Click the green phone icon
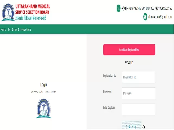Screen dimensions: 174x130 119,8
